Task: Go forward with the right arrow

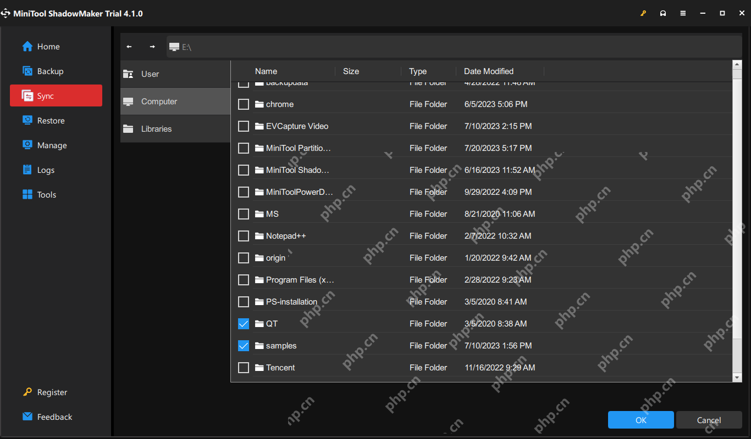Action: 152,47
